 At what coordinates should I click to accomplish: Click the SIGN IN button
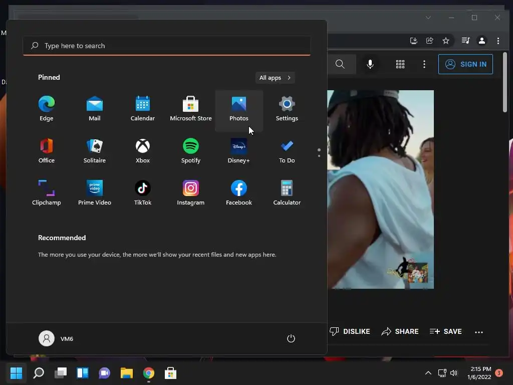click(x=465, y=64)
